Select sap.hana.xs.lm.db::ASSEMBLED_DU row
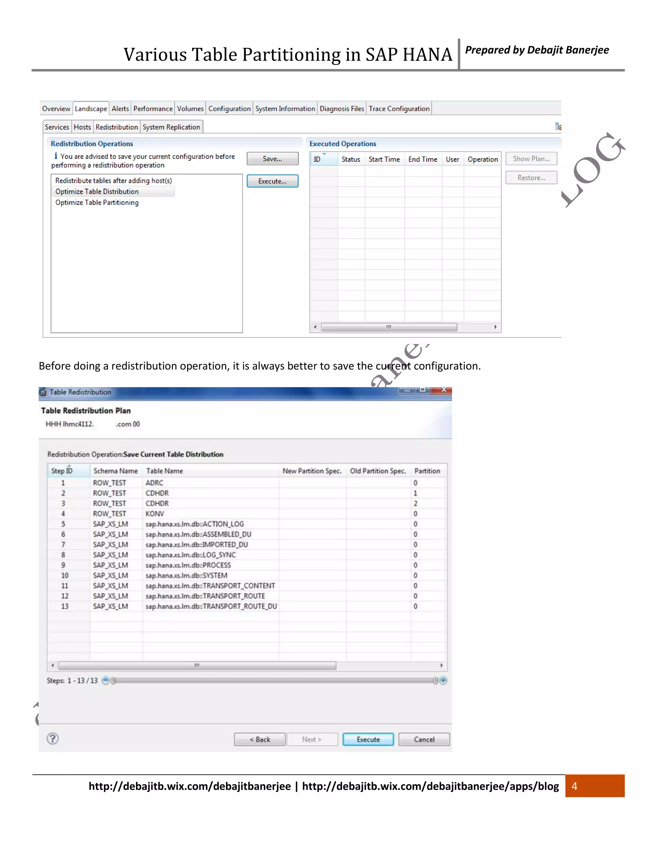 point(247,534)
